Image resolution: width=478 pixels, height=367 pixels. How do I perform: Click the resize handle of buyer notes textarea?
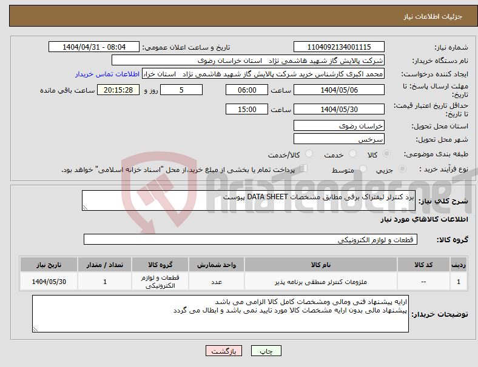click(x=35, y=329)
